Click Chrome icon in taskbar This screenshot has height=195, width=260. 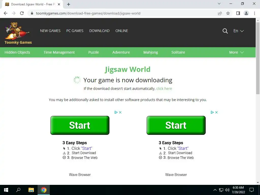click(x=44, y=190)
